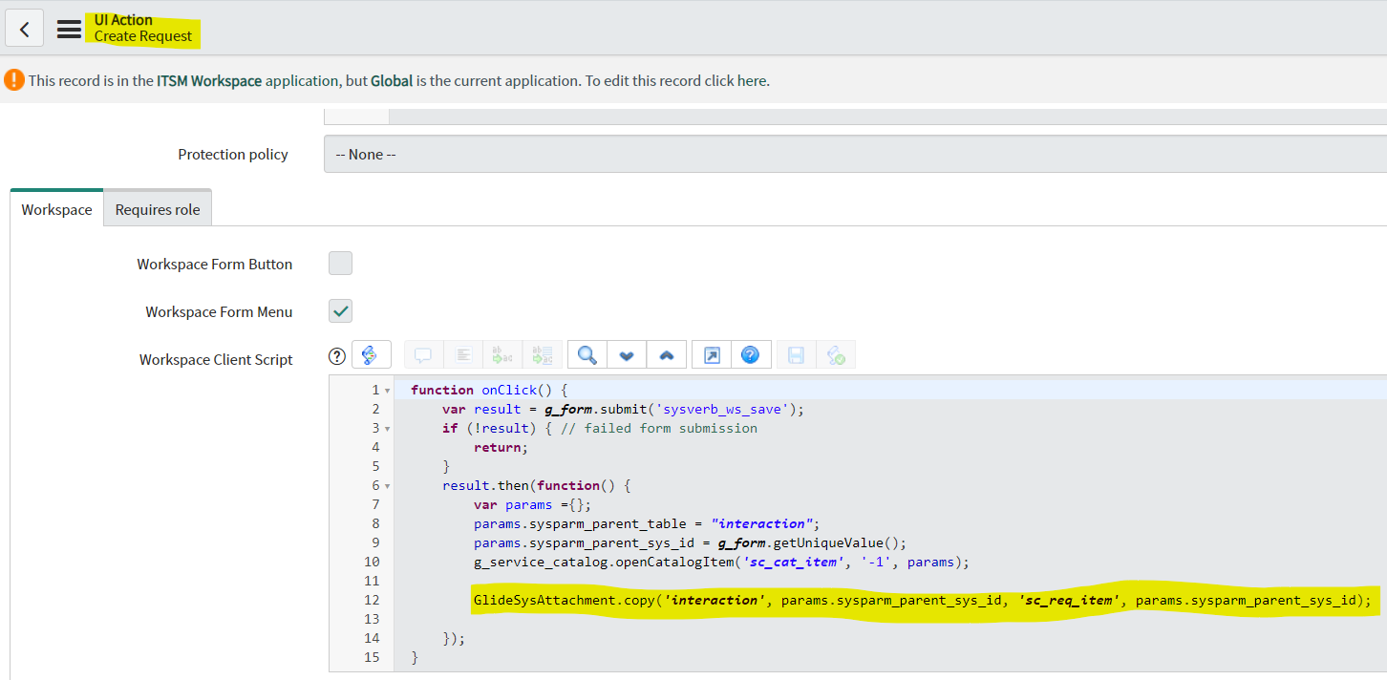This screenshot has width=1387, height=680.
Task: Open the script editor in full screen
Action: point(710,354)
